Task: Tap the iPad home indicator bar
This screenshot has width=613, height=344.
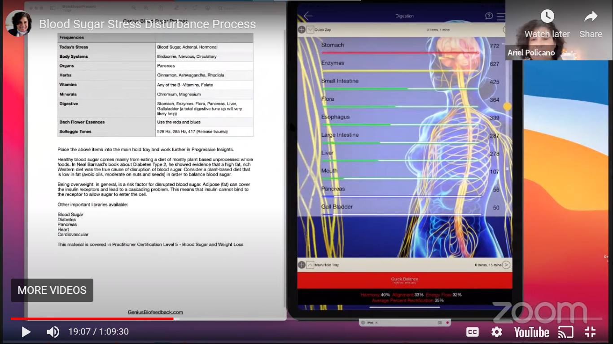Action: pos(404,307)
